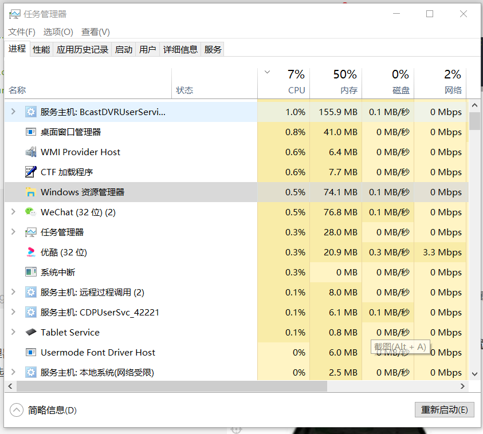Expand the WeChat (32 位) process group

tap(13, 212)
